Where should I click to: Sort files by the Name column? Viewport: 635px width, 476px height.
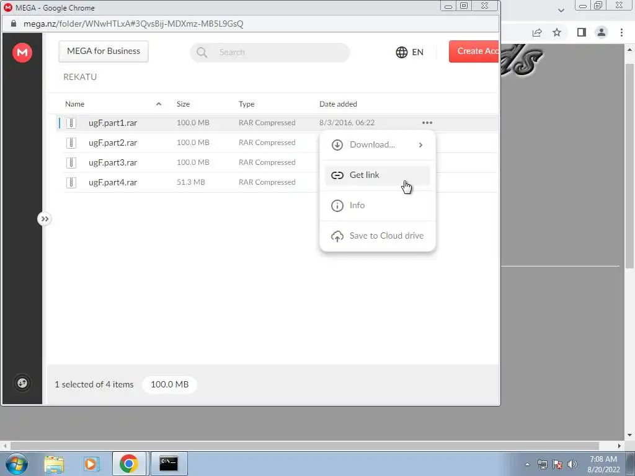[x=75, y=104]
